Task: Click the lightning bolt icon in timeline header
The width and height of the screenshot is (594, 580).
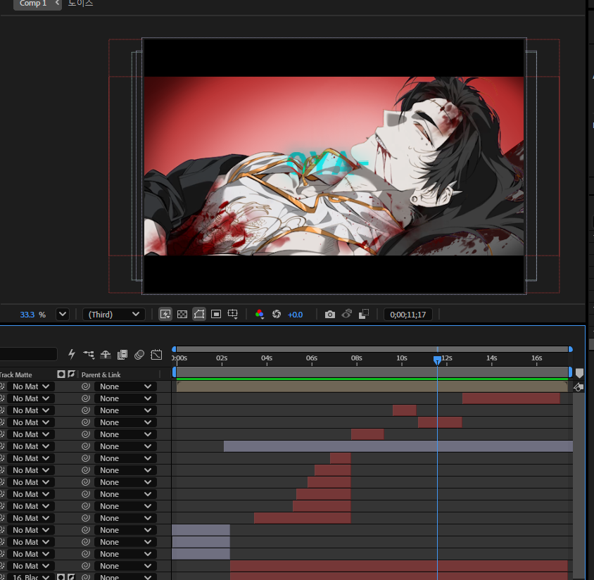Action: tap(72, 354)
